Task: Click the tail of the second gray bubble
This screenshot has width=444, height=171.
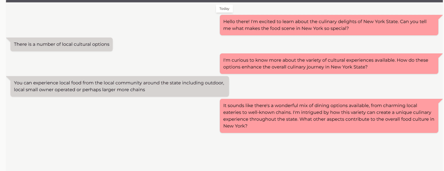Action: [8, 78]
